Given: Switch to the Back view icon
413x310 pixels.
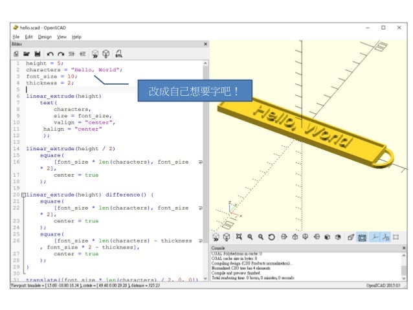Looking at the screenshot, I should click(338, 237).
